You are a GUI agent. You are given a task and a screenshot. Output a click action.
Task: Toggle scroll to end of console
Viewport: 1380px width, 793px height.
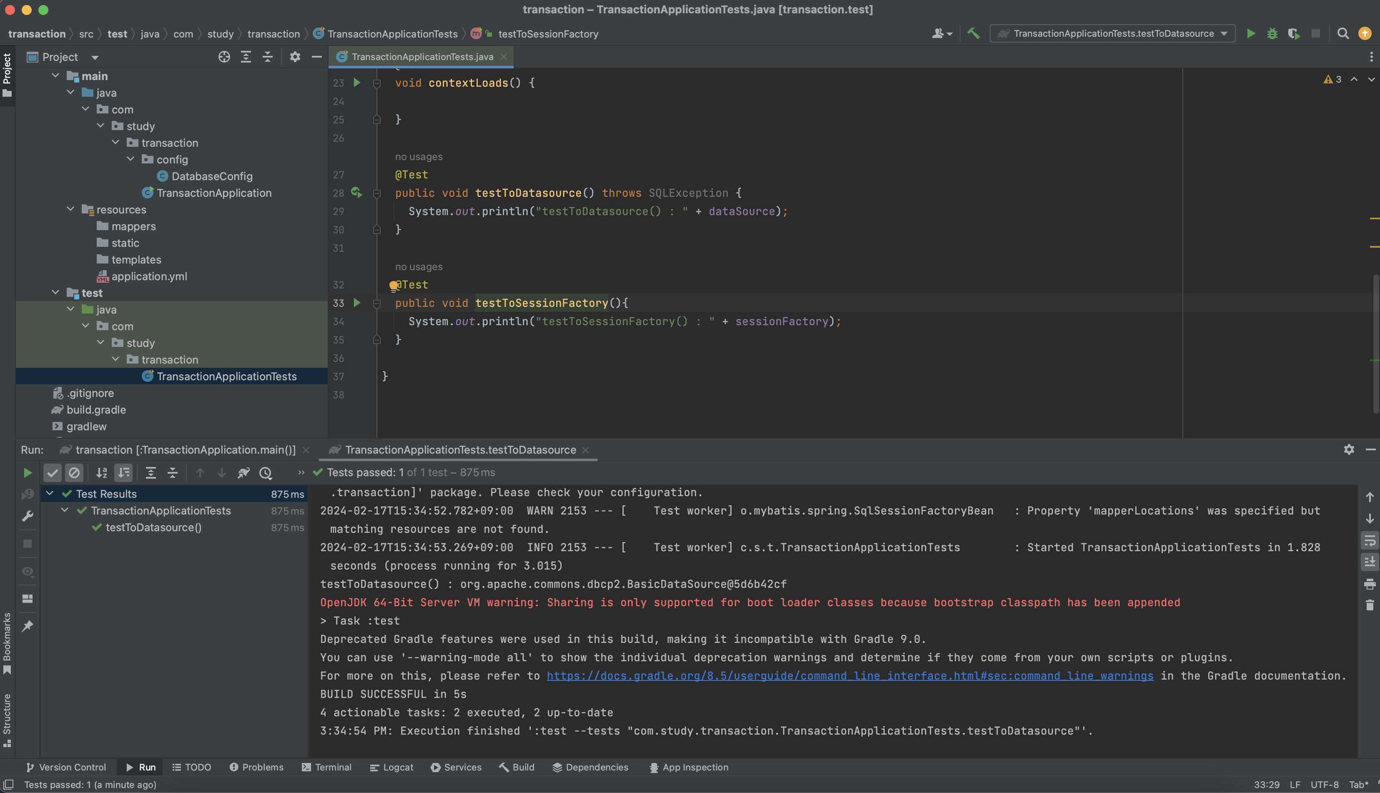click(1370, 562)
